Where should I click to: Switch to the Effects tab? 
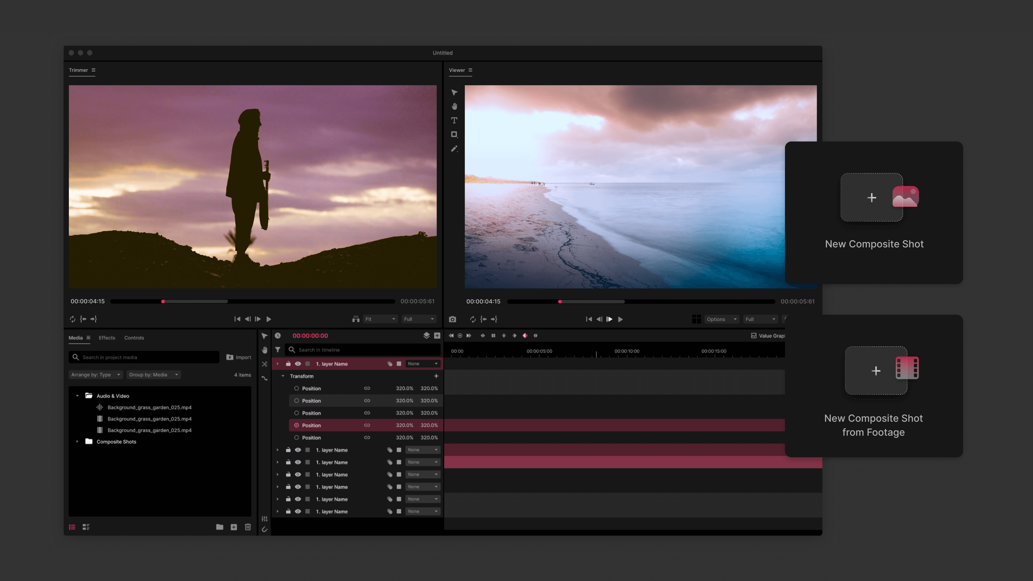click(107, 338)
